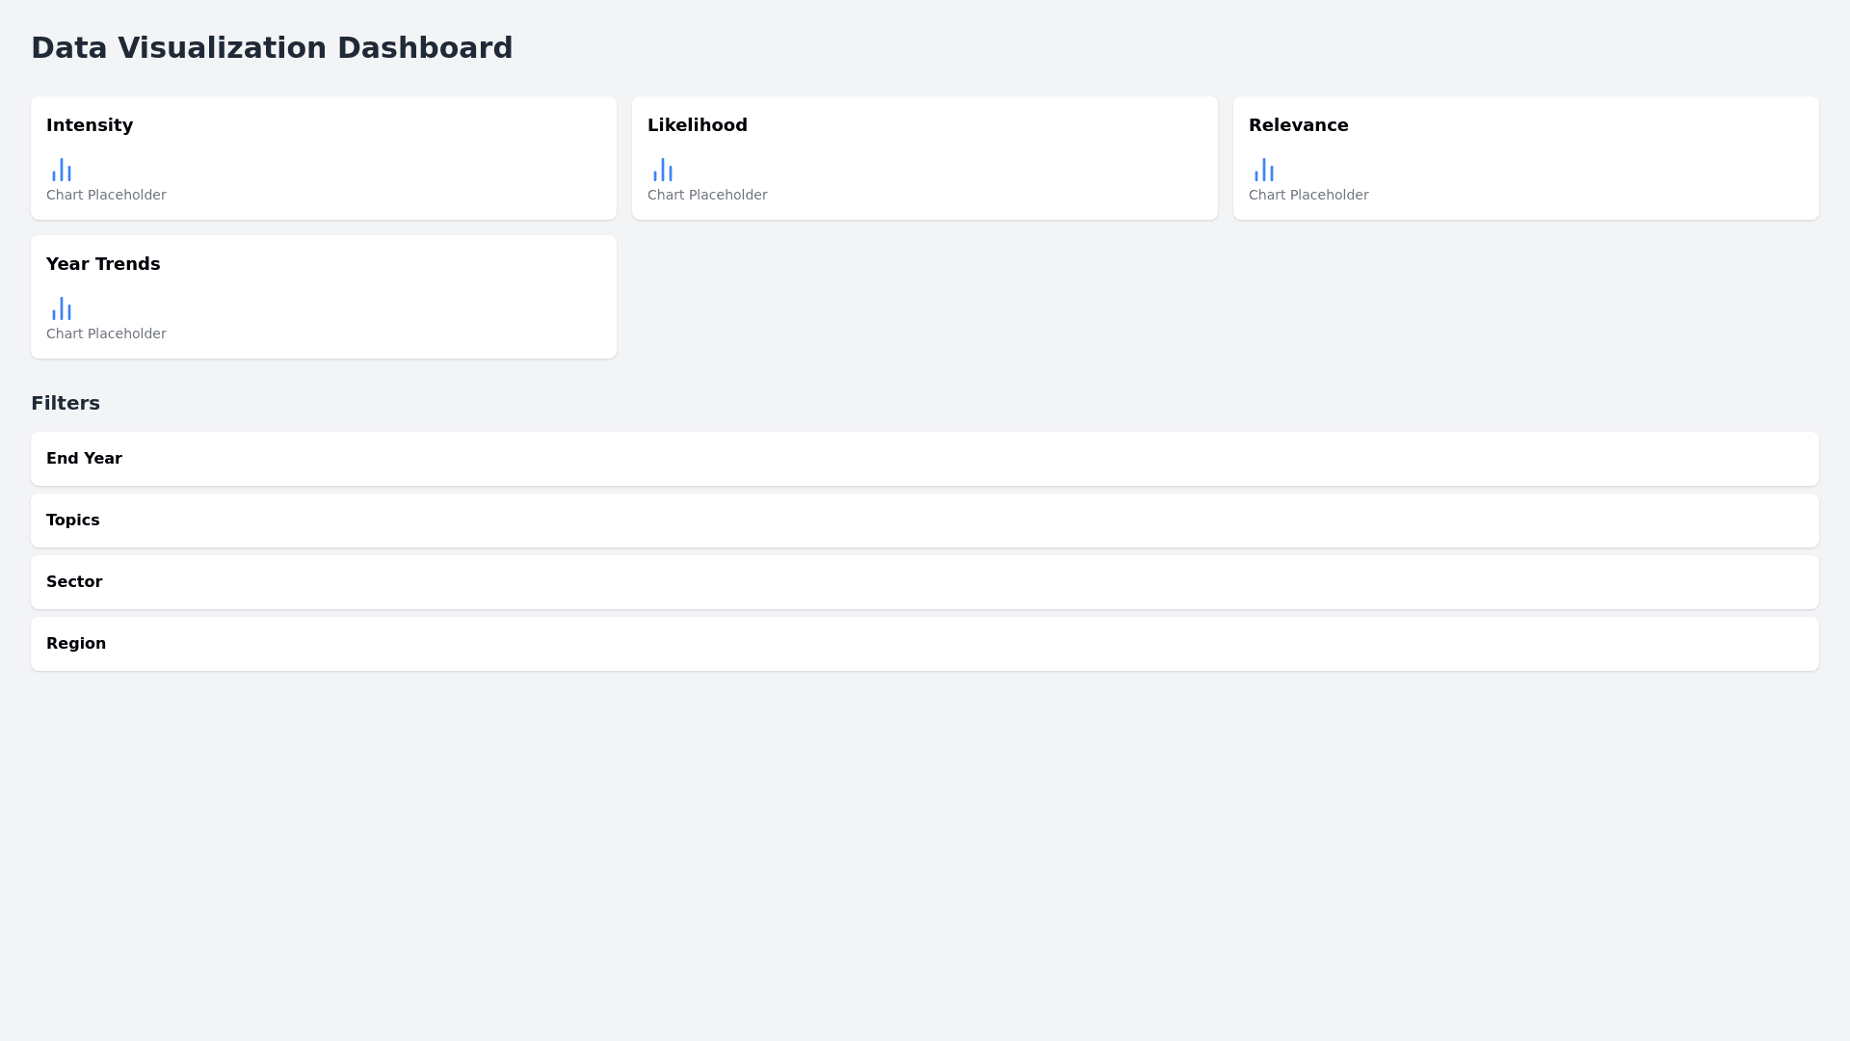Click the Topics label text
This screenshot has width=1850, height=1041.
pyautogui.click(x=73, y=520)
